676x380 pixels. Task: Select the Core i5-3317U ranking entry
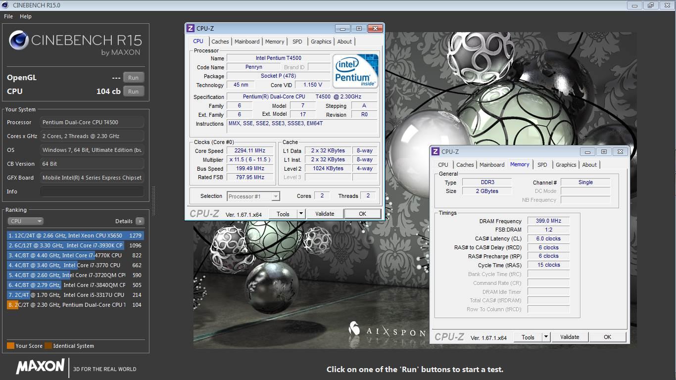pos(75,295)
